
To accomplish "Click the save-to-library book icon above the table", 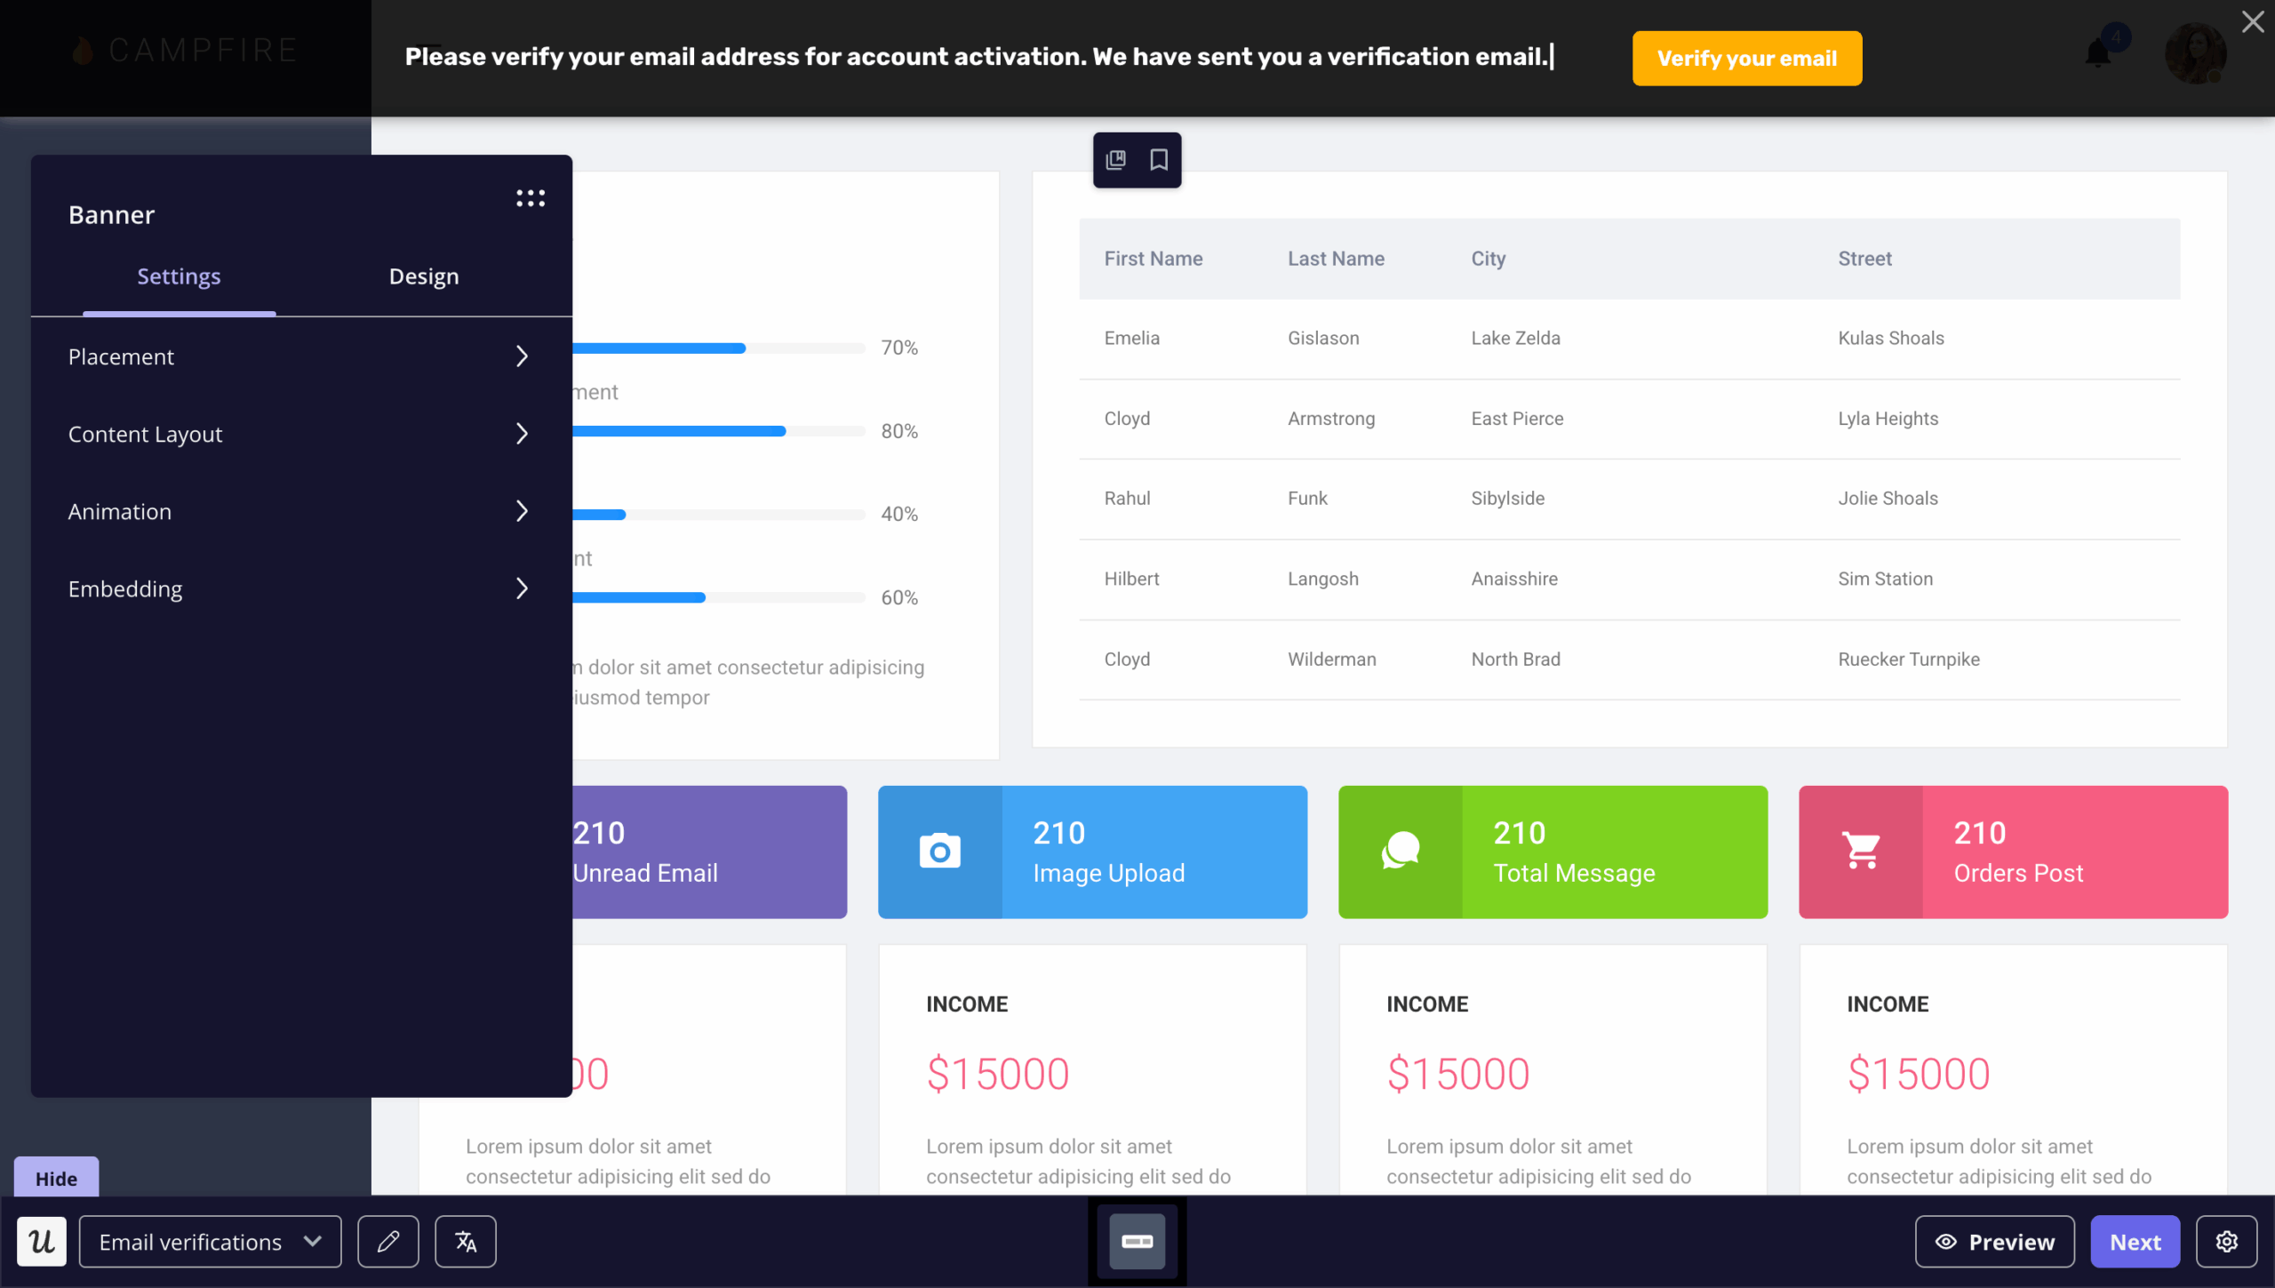I will tap(1115, 160).
